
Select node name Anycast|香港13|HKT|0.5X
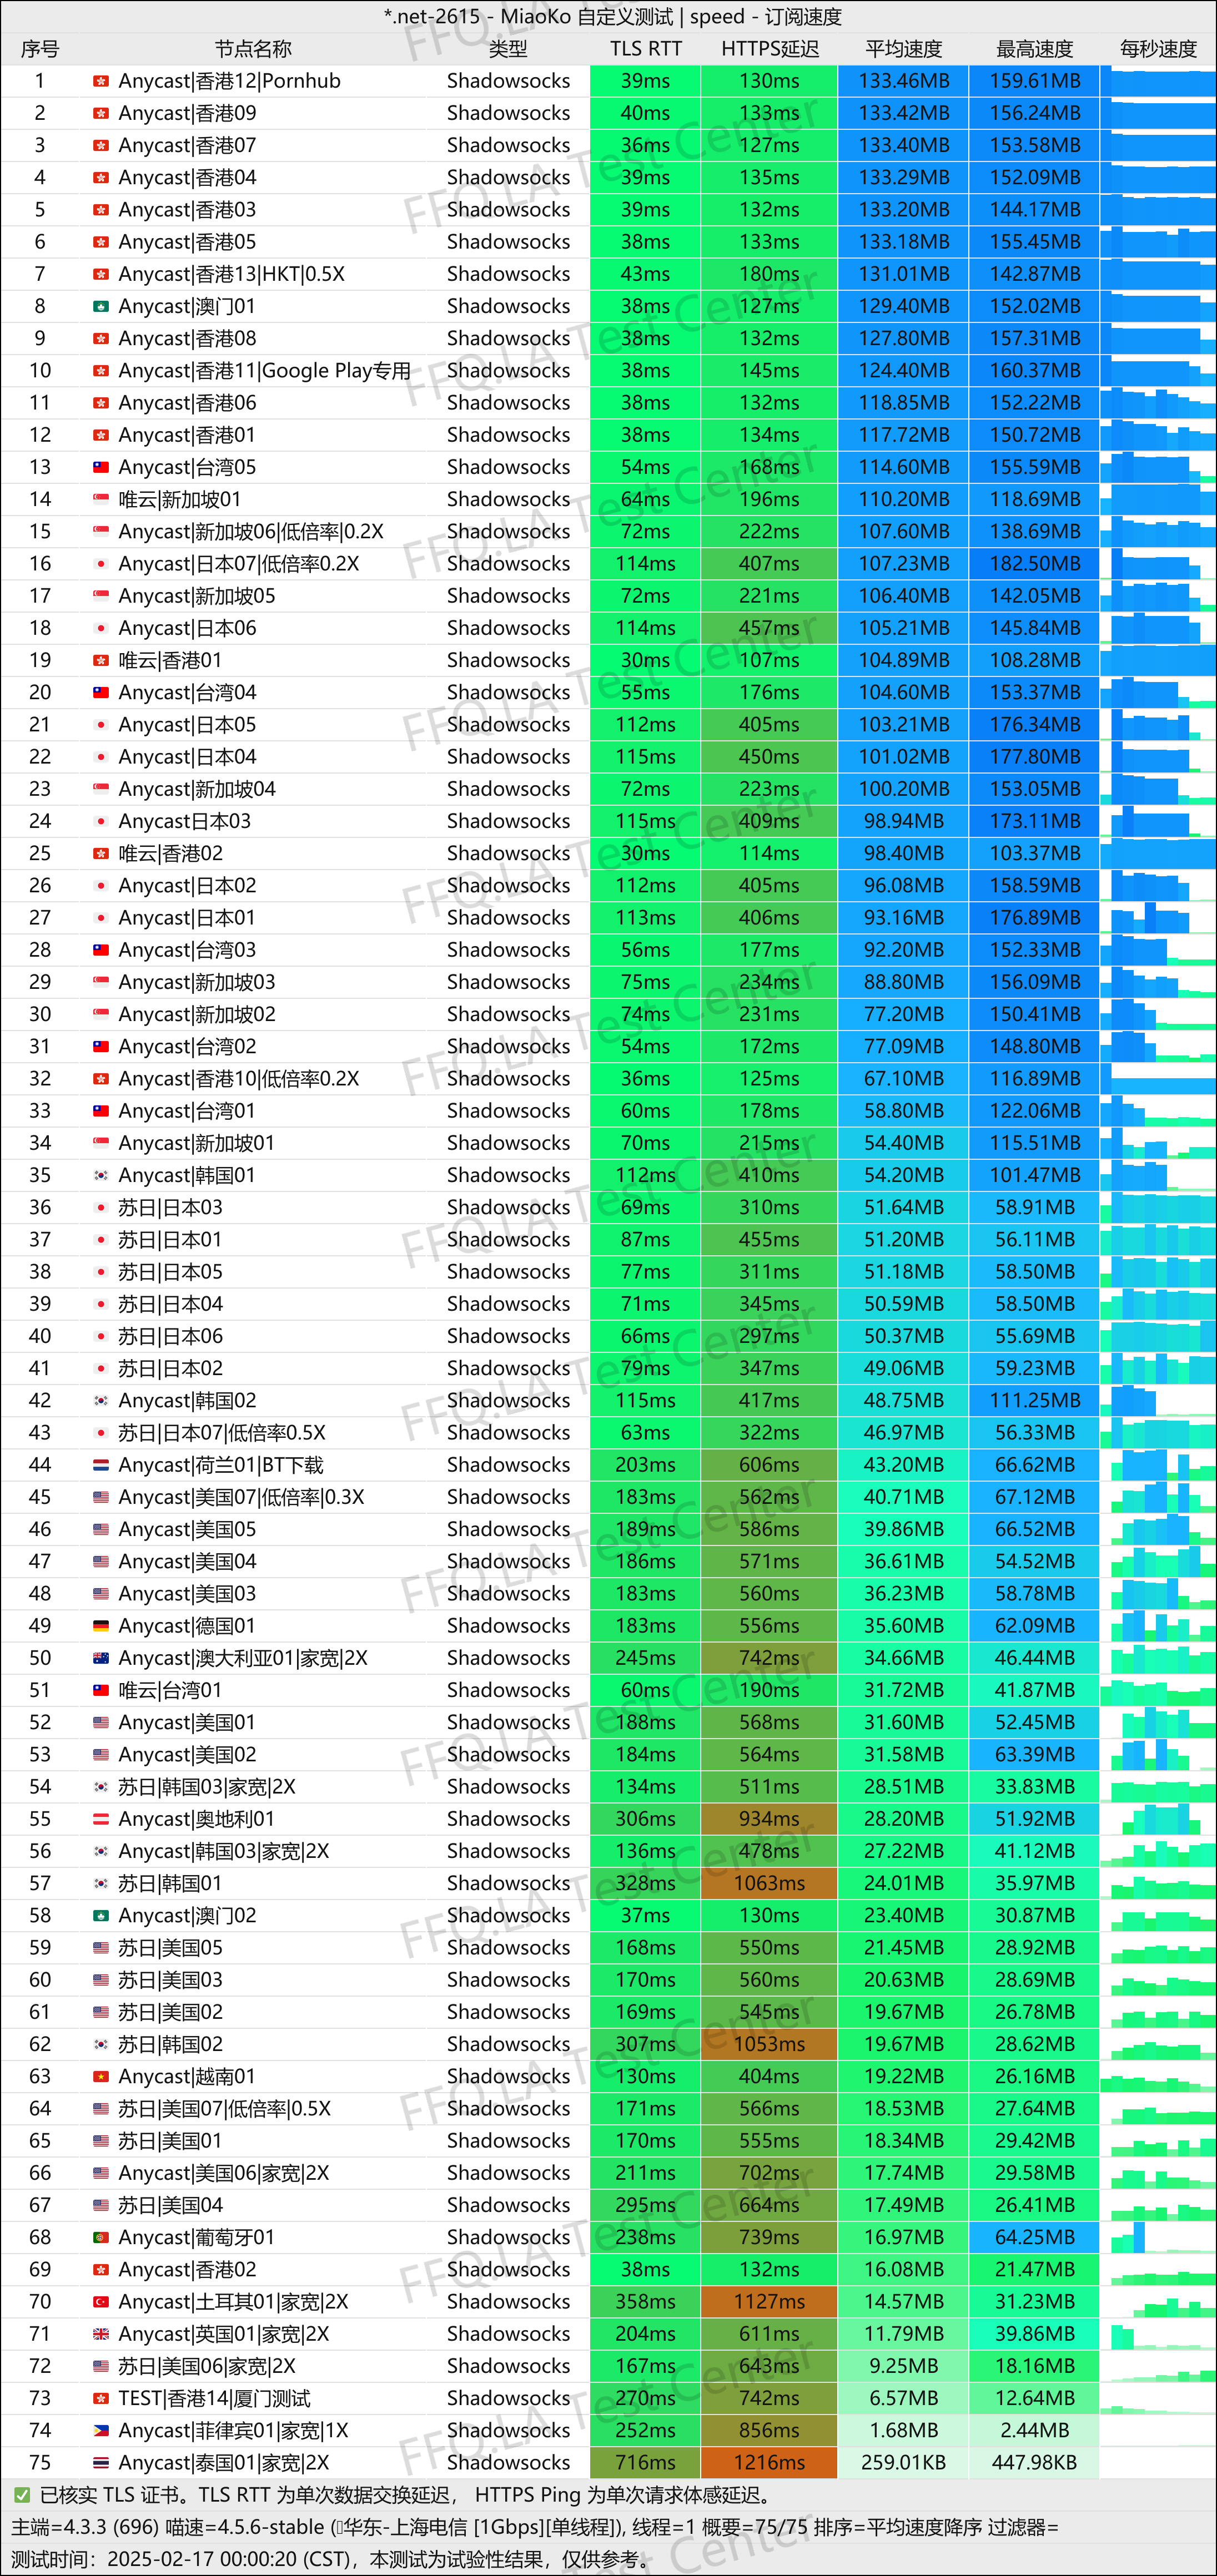231,274
